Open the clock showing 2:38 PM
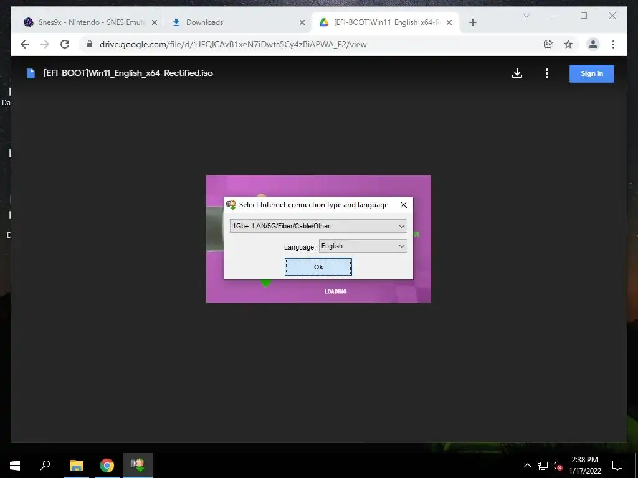This screenshot has width=638, height=478. (x=584, y=466)
